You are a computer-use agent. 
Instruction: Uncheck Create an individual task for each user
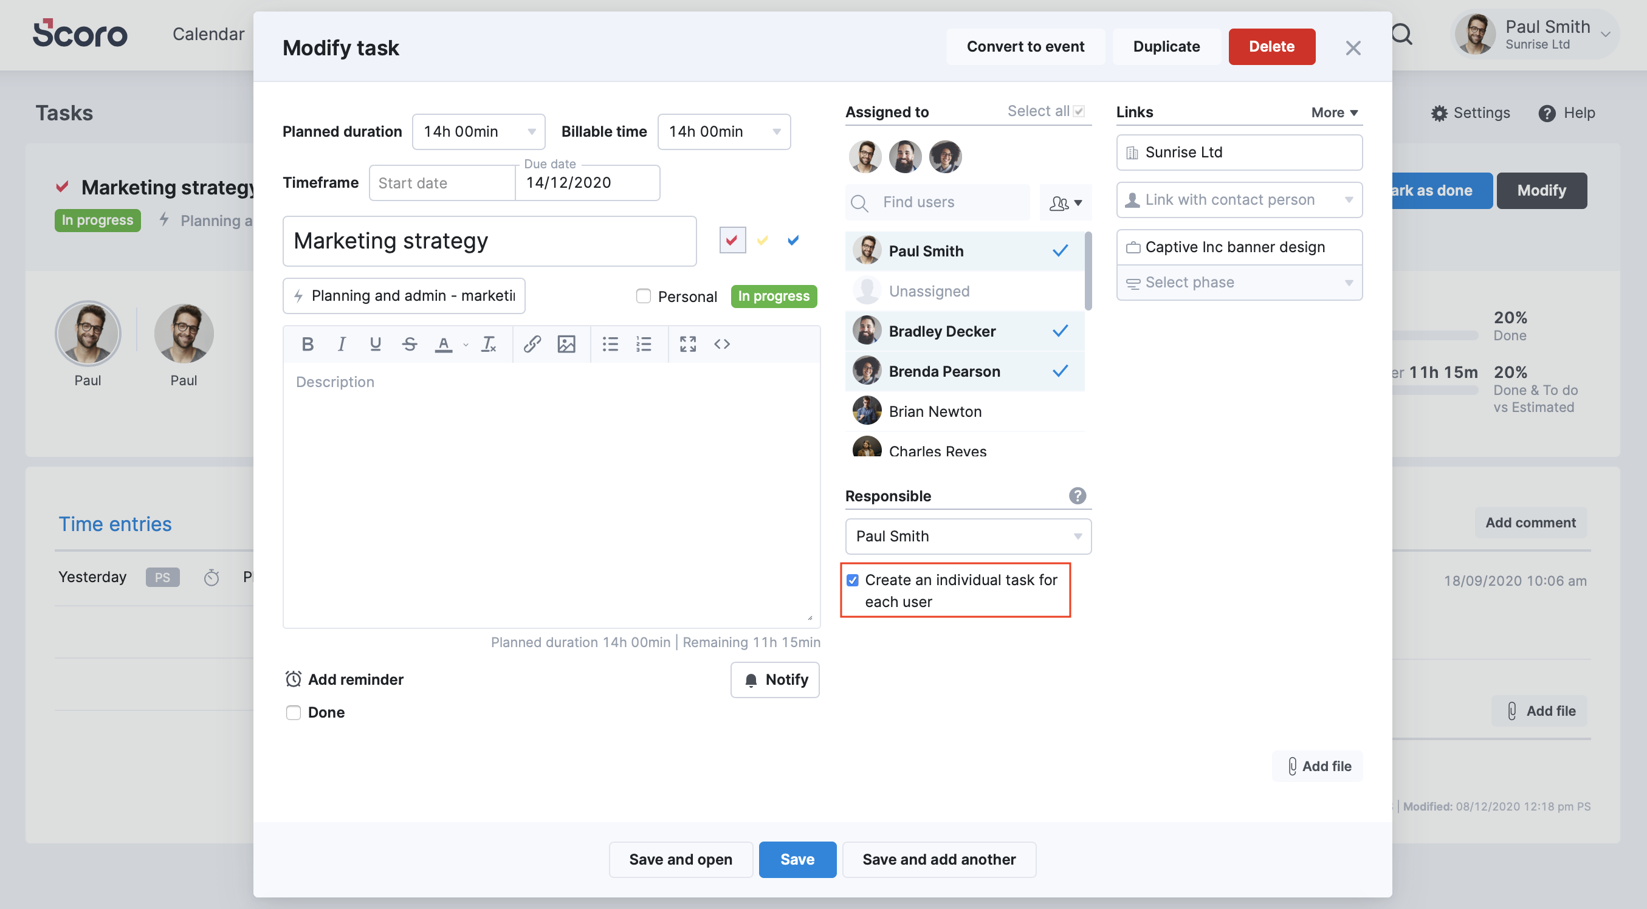(x=852, y=580)
